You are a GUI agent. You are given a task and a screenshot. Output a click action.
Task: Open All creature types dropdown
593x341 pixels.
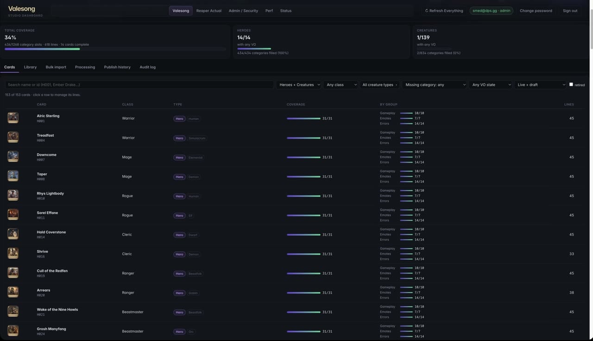[x=380, y=85]
